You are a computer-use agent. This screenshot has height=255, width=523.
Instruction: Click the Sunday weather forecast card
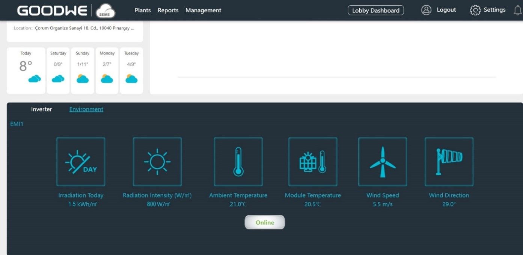pyautogui.click(x=83, y=70)
